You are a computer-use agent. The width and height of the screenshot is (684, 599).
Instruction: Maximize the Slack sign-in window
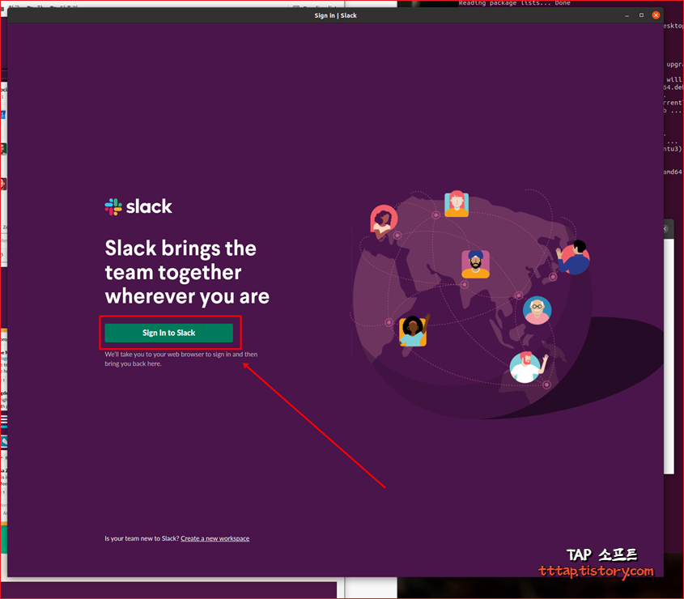641,15
